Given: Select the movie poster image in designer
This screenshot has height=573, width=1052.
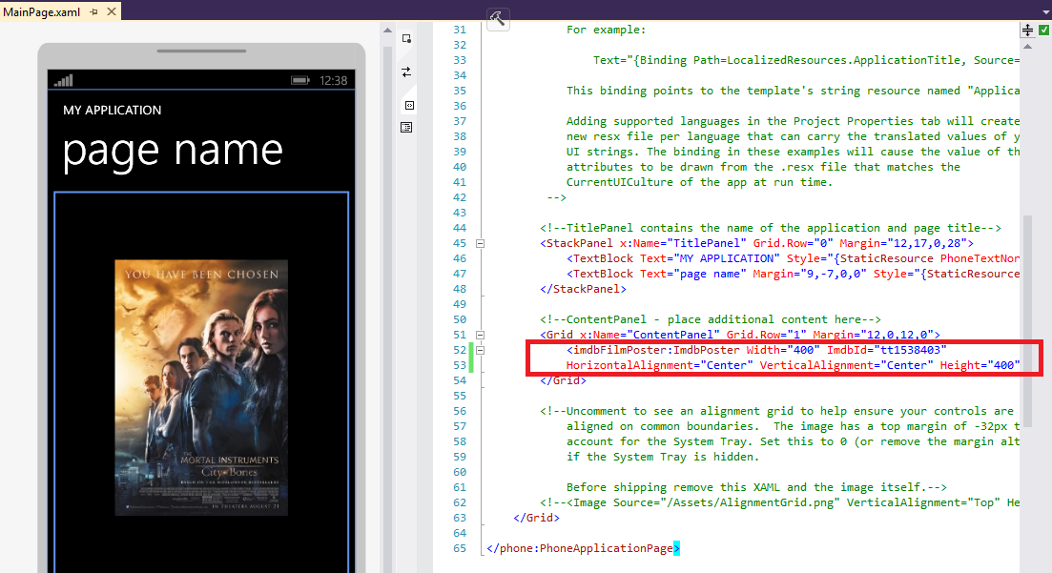Looking at the screenshot, I should coord(201,388).
